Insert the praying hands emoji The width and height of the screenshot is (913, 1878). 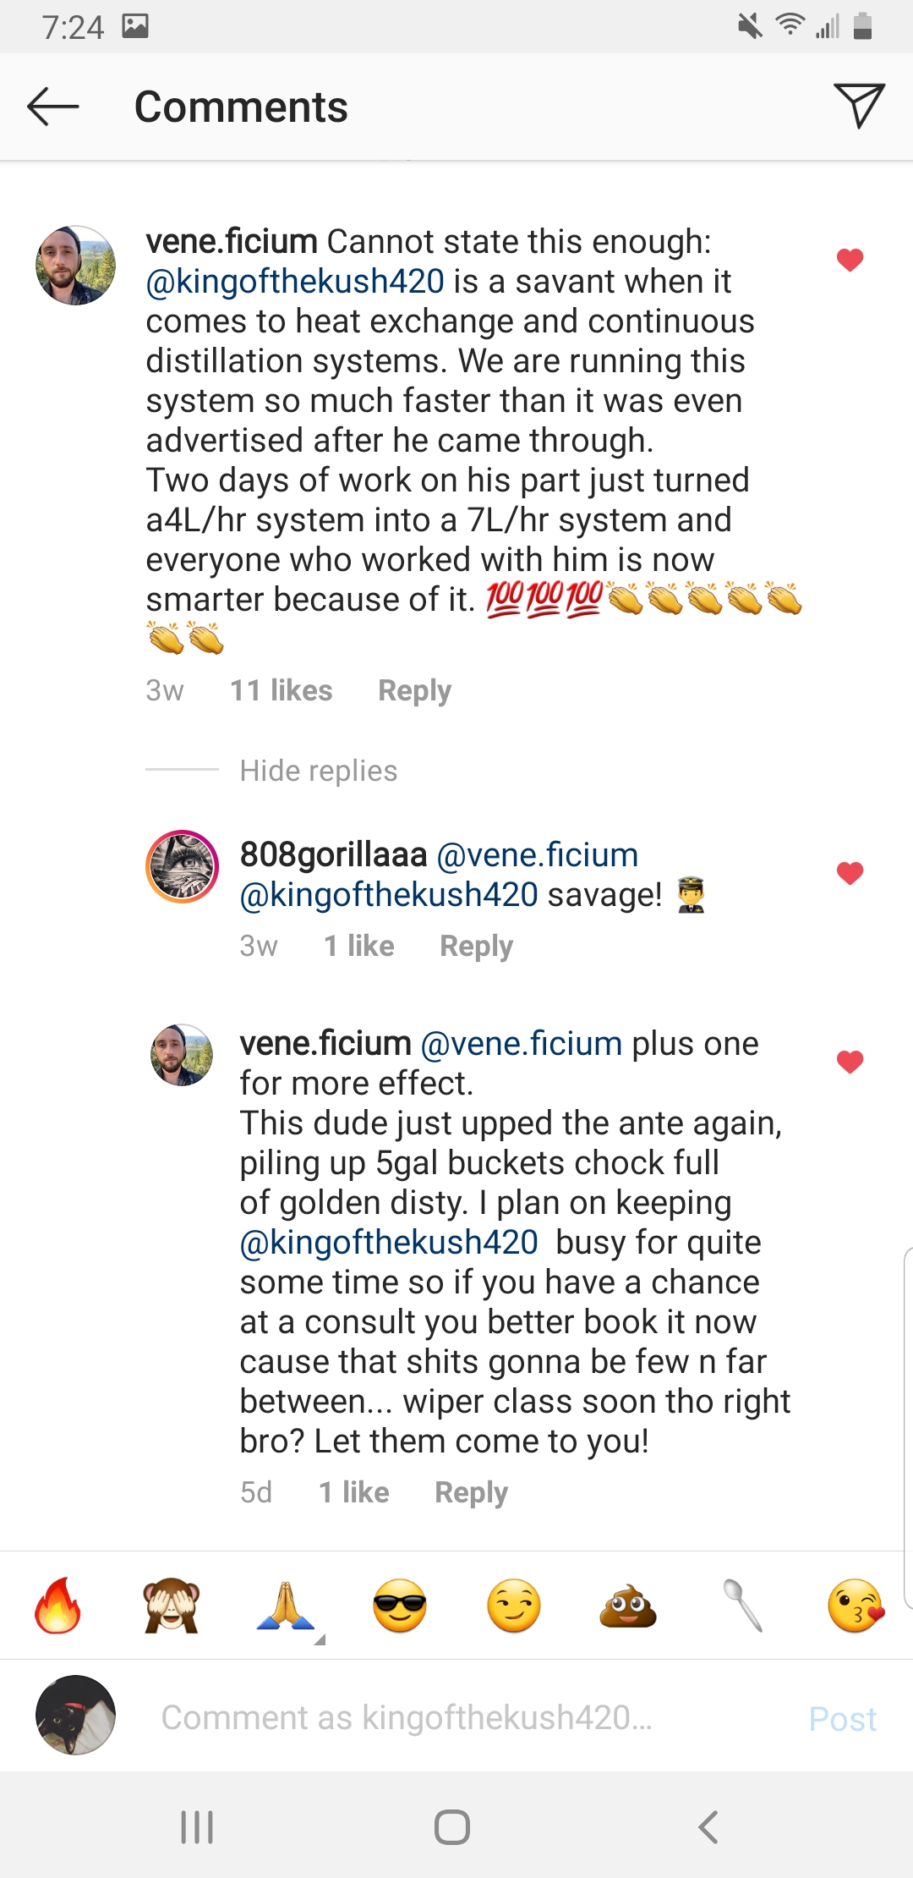286,1605
